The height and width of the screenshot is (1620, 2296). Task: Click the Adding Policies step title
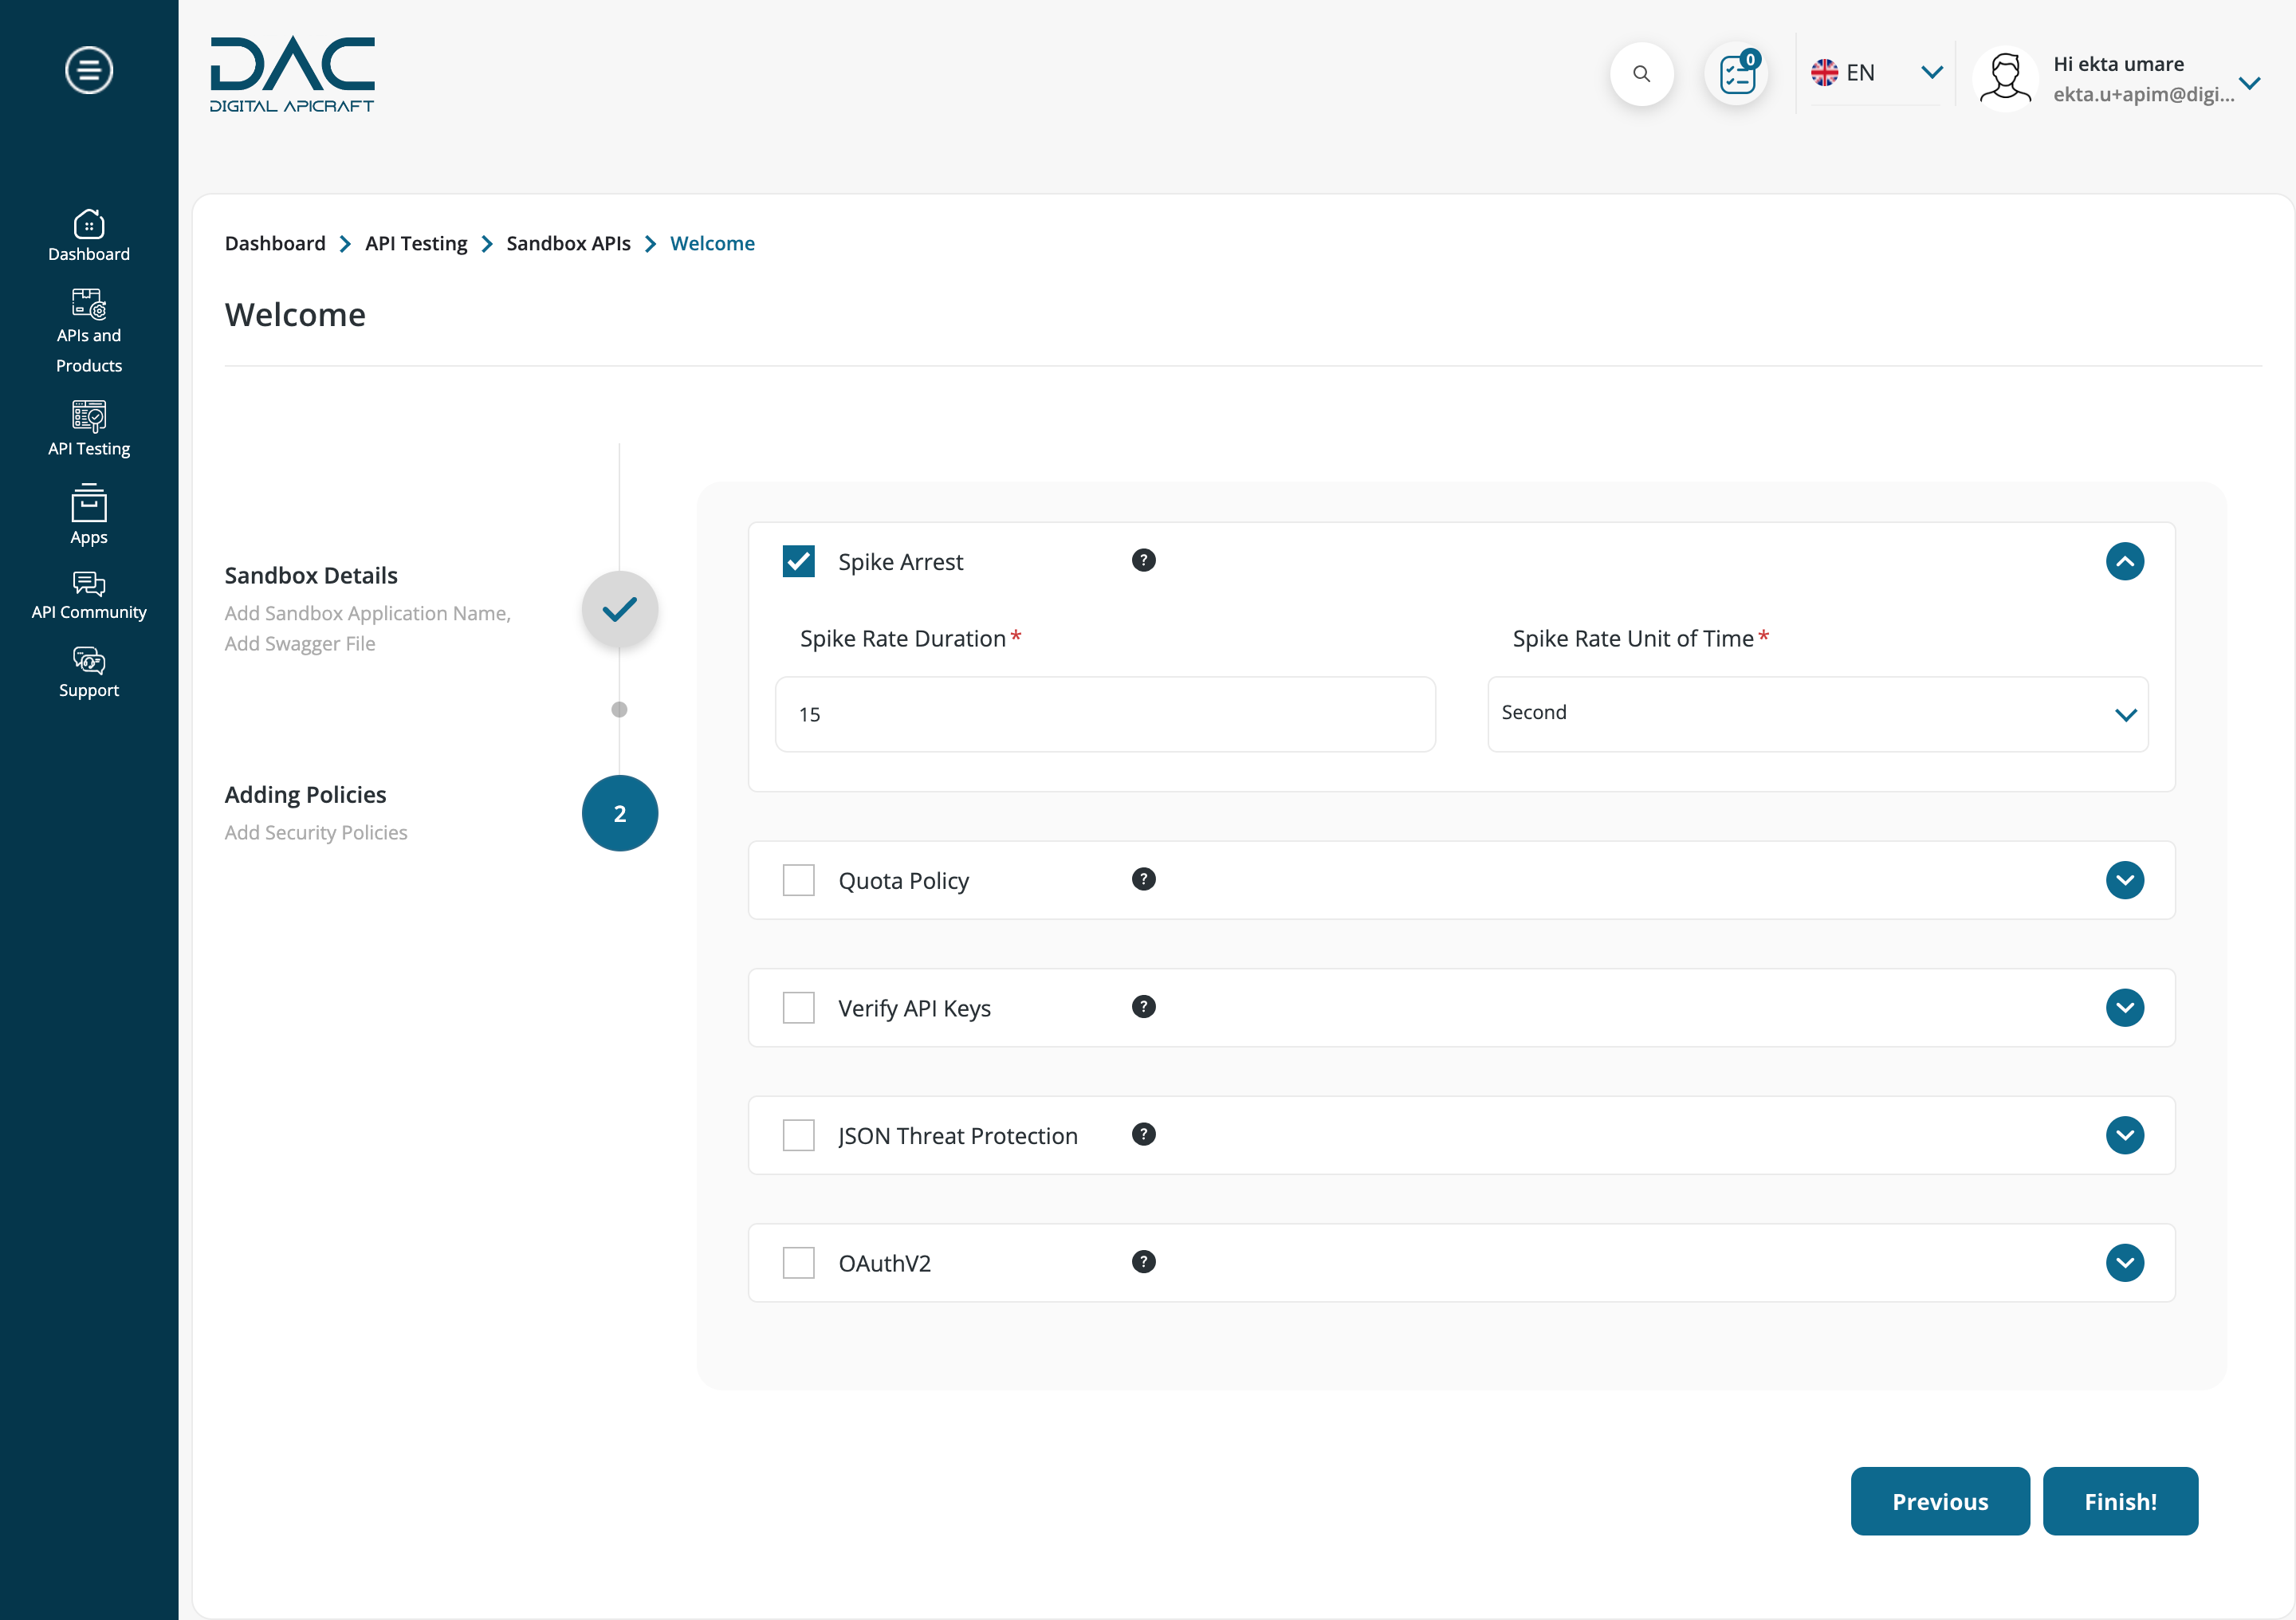click(305, 794)
